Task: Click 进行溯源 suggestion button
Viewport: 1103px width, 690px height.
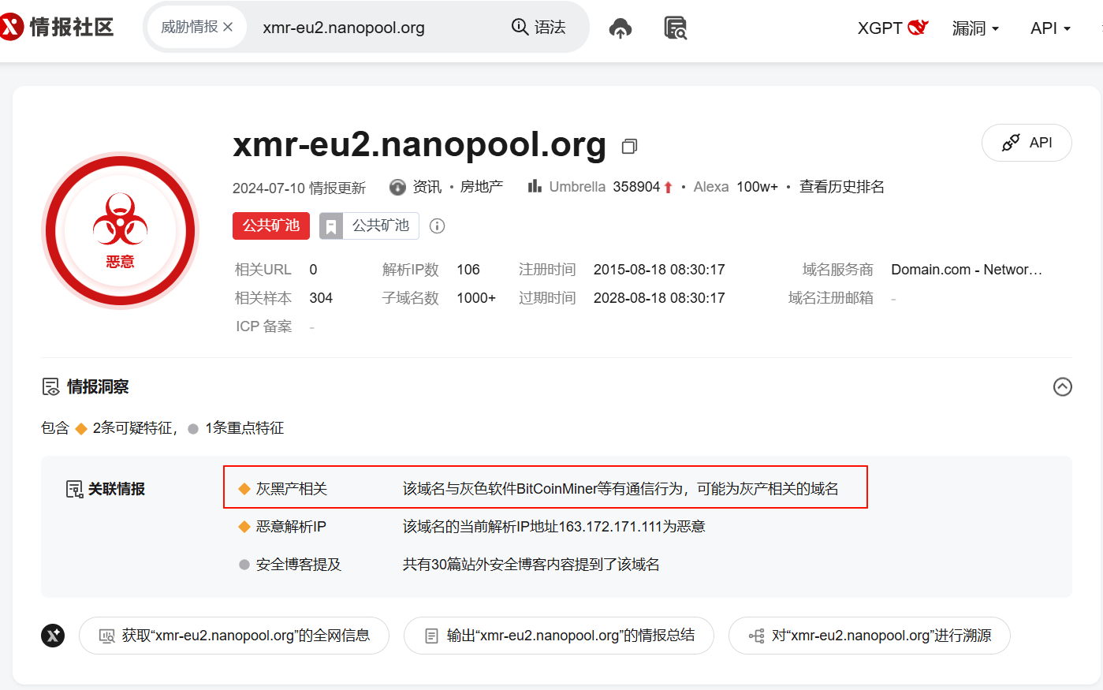Action: (870, 636)
